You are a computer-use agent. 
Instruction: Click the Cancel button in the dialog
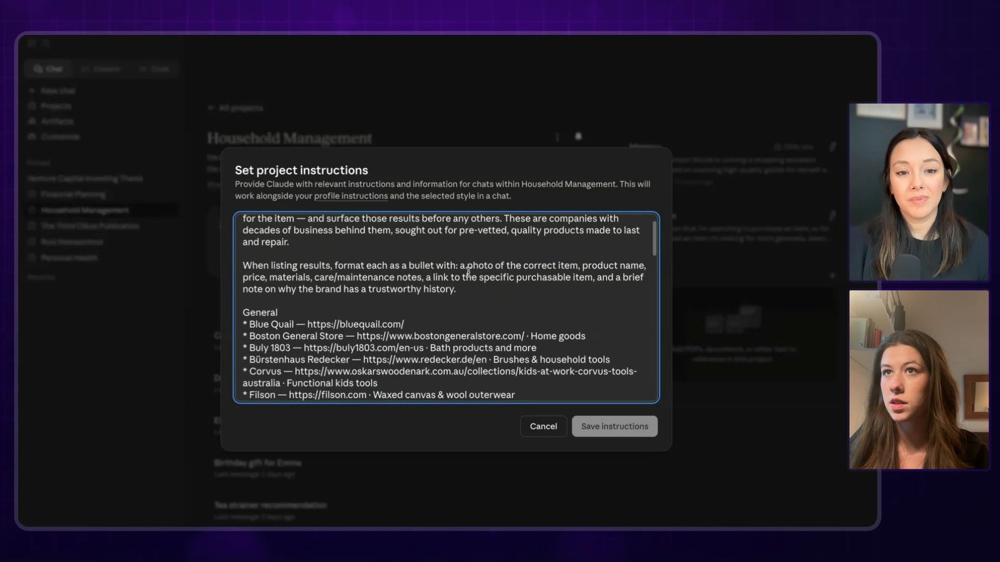pos(543,426)
